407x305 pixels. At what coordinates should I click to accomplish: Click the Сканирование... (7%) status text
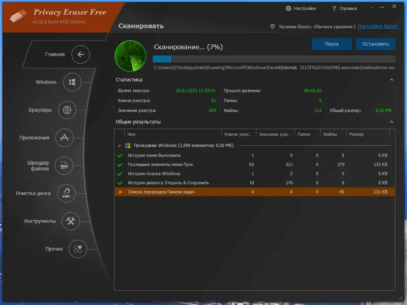pyautogui.click(x=188, y=47)
